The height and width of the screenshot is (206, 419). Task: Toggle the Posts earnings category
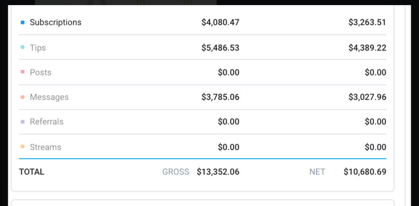(41, 72)
